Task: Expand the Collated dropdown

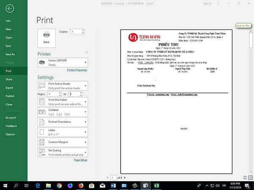Action: tap(63, 112)
